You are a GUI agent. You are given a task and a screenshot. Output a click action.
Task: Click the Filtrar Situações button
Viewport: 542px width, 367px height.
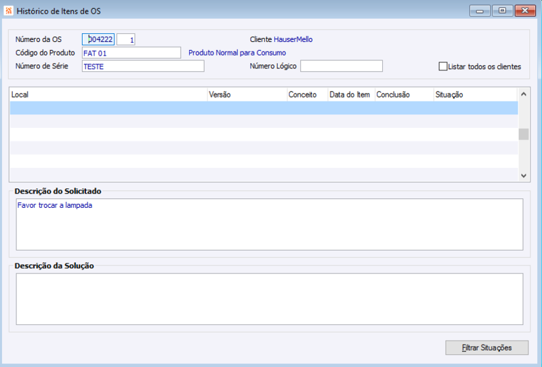(x=486, y=347)
